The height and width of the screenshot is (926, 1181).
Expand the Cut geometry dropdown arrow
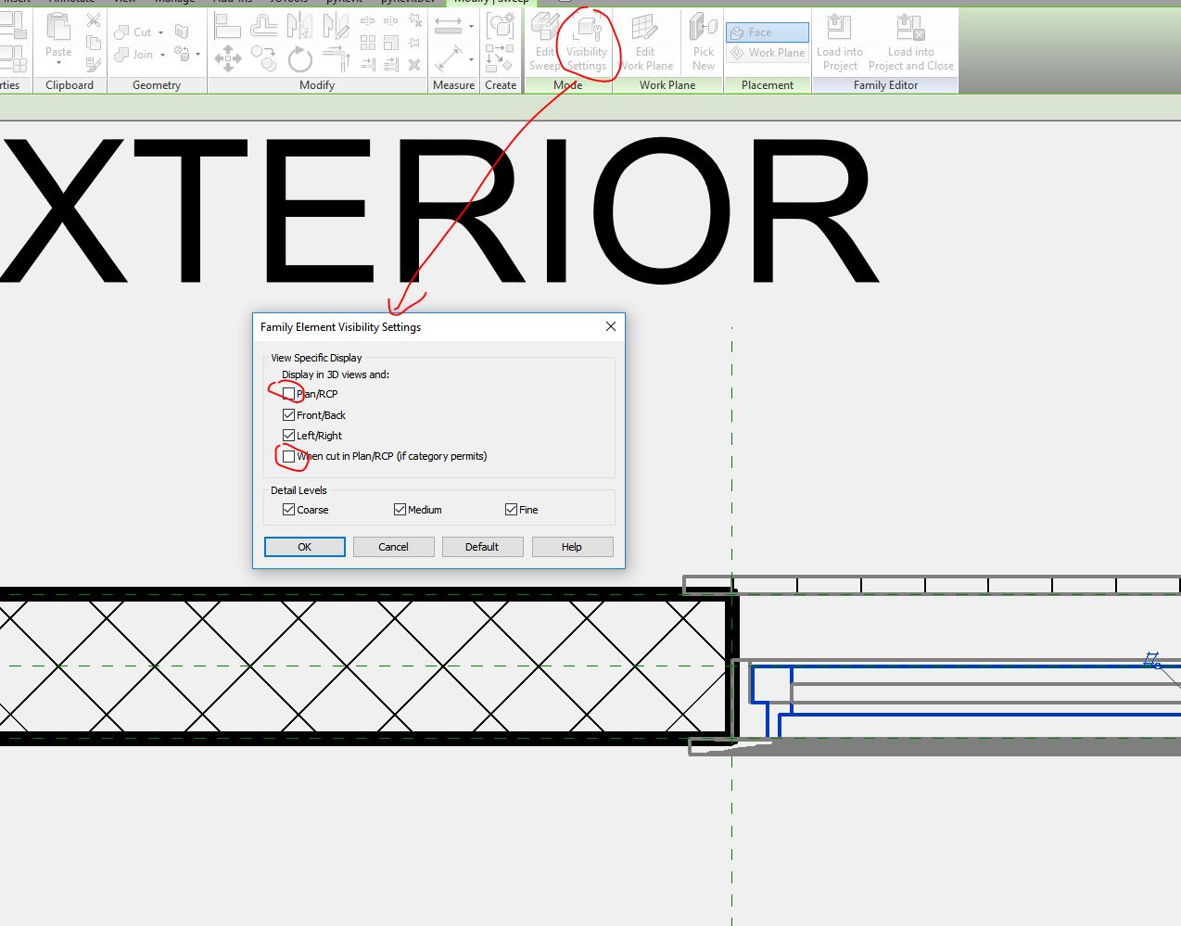coord(160,32)
